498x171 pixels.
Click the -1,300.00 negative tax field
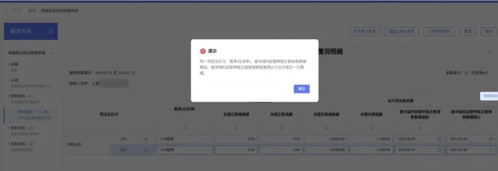372,139
